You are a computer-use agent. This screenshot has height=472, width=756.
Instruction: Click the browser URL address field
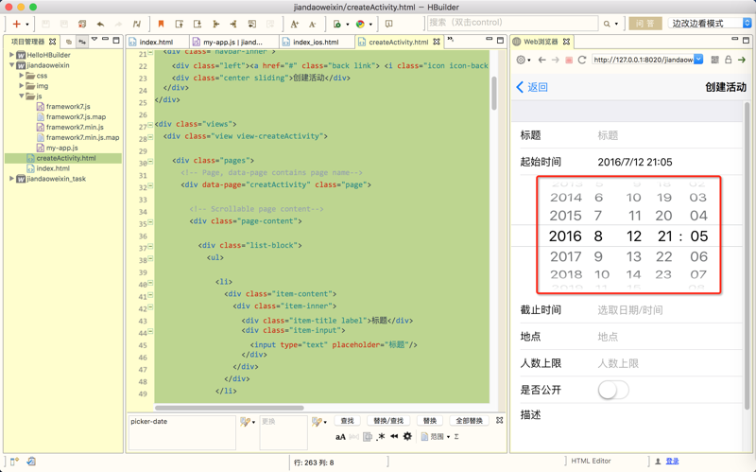pos(643,60)
